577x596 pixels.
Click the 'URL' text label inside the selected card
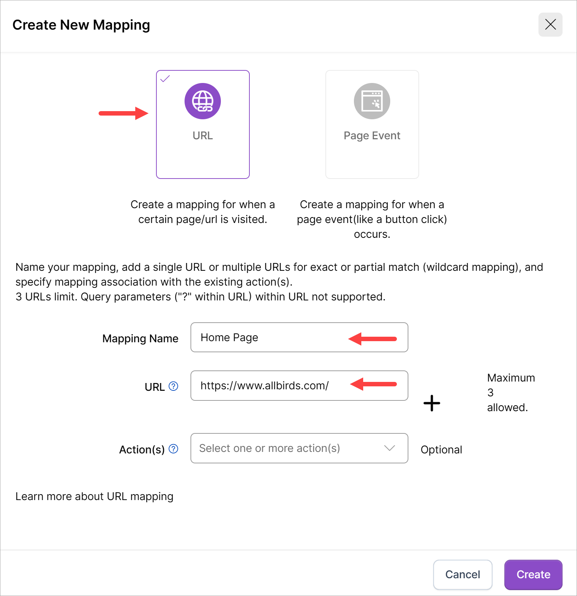pyautogui.click(x=203, y=136)
